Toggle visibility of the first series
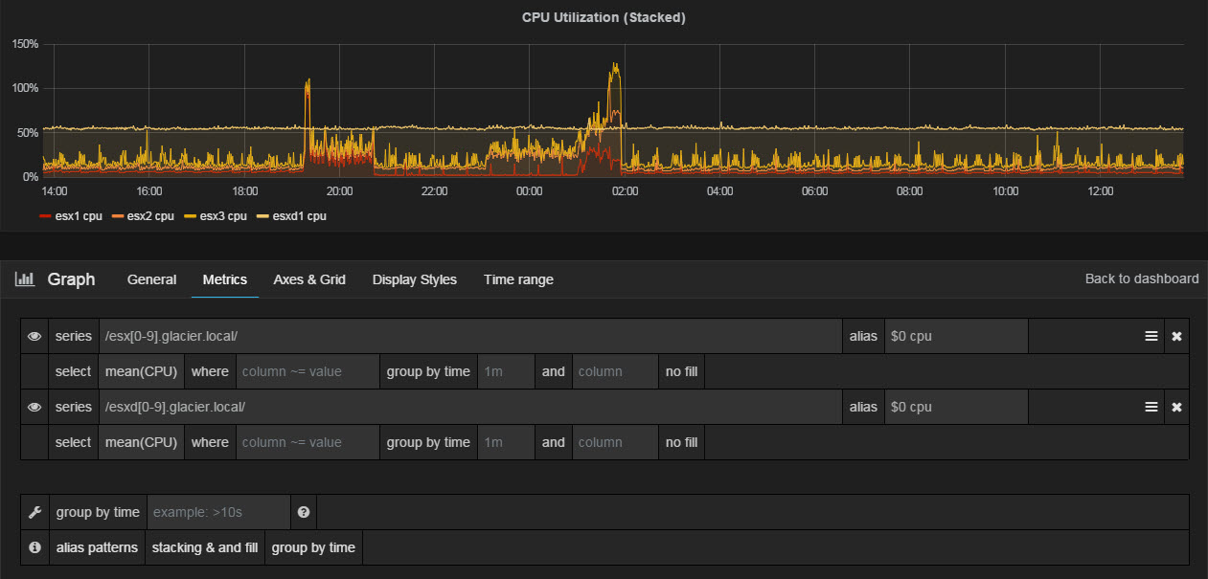The height and width of the screenshot is (579, 1208). click(x=34, y=336)
